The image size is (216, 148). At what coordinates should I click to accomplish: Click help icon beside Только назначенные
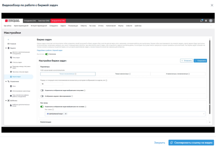130,74
